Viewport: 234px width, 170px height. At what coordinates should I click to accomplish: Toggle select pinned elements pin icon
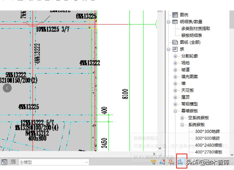coord(172,162)
